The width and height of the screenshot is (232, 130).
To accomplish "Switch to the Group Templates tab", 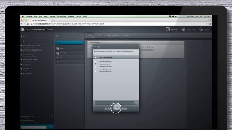I will tap(113, 35).
